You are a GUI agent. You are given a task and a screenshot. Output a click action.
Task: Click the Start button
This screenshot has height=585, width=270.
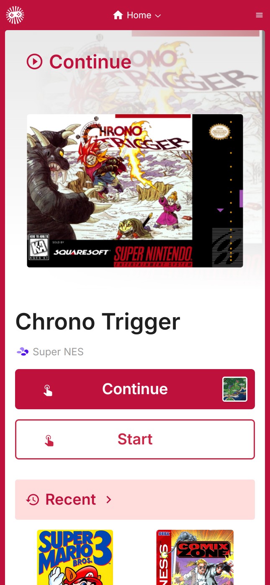click(x=135, y=439)
